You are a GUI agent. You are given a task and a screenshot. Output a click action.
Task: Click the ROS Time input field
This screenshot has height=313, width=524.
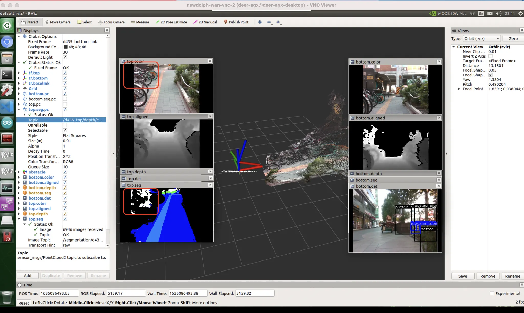point(59,293)
